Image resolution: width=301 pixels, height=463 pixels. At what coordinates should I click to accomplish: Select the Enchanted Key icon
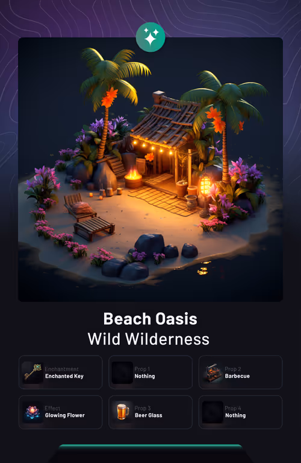click(33, 372)
